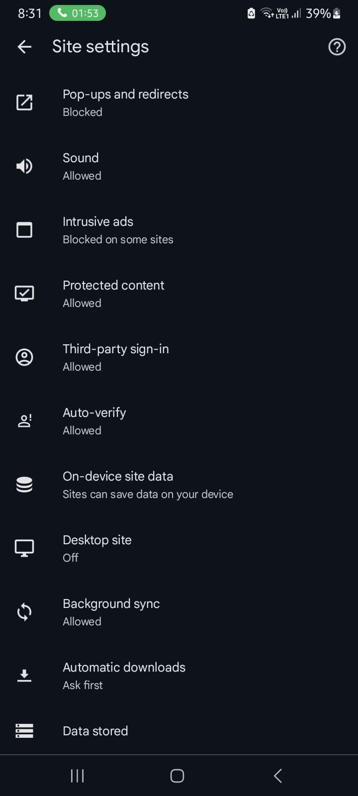Viewport: 358px width, 796px height.
Task: Tap the Intrusive ads window icon
Action: [24, 230]
